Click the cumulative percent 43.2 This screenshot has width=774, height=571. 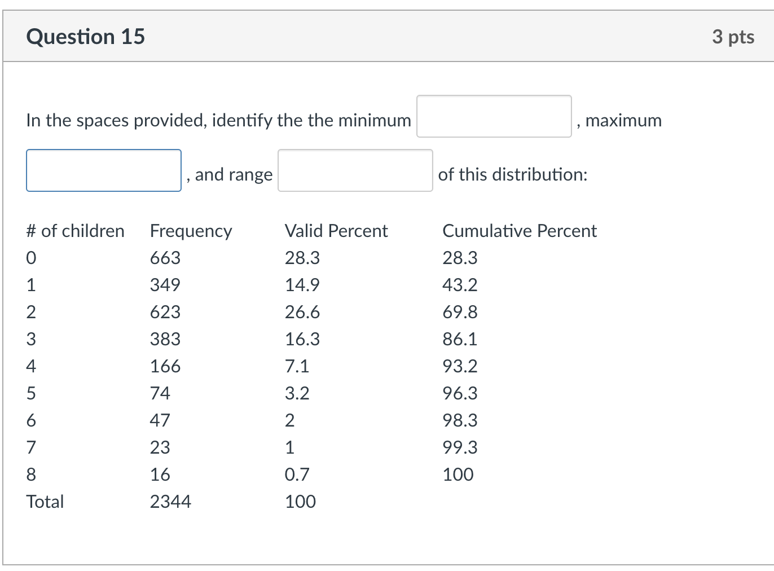[x=460, y=284]
